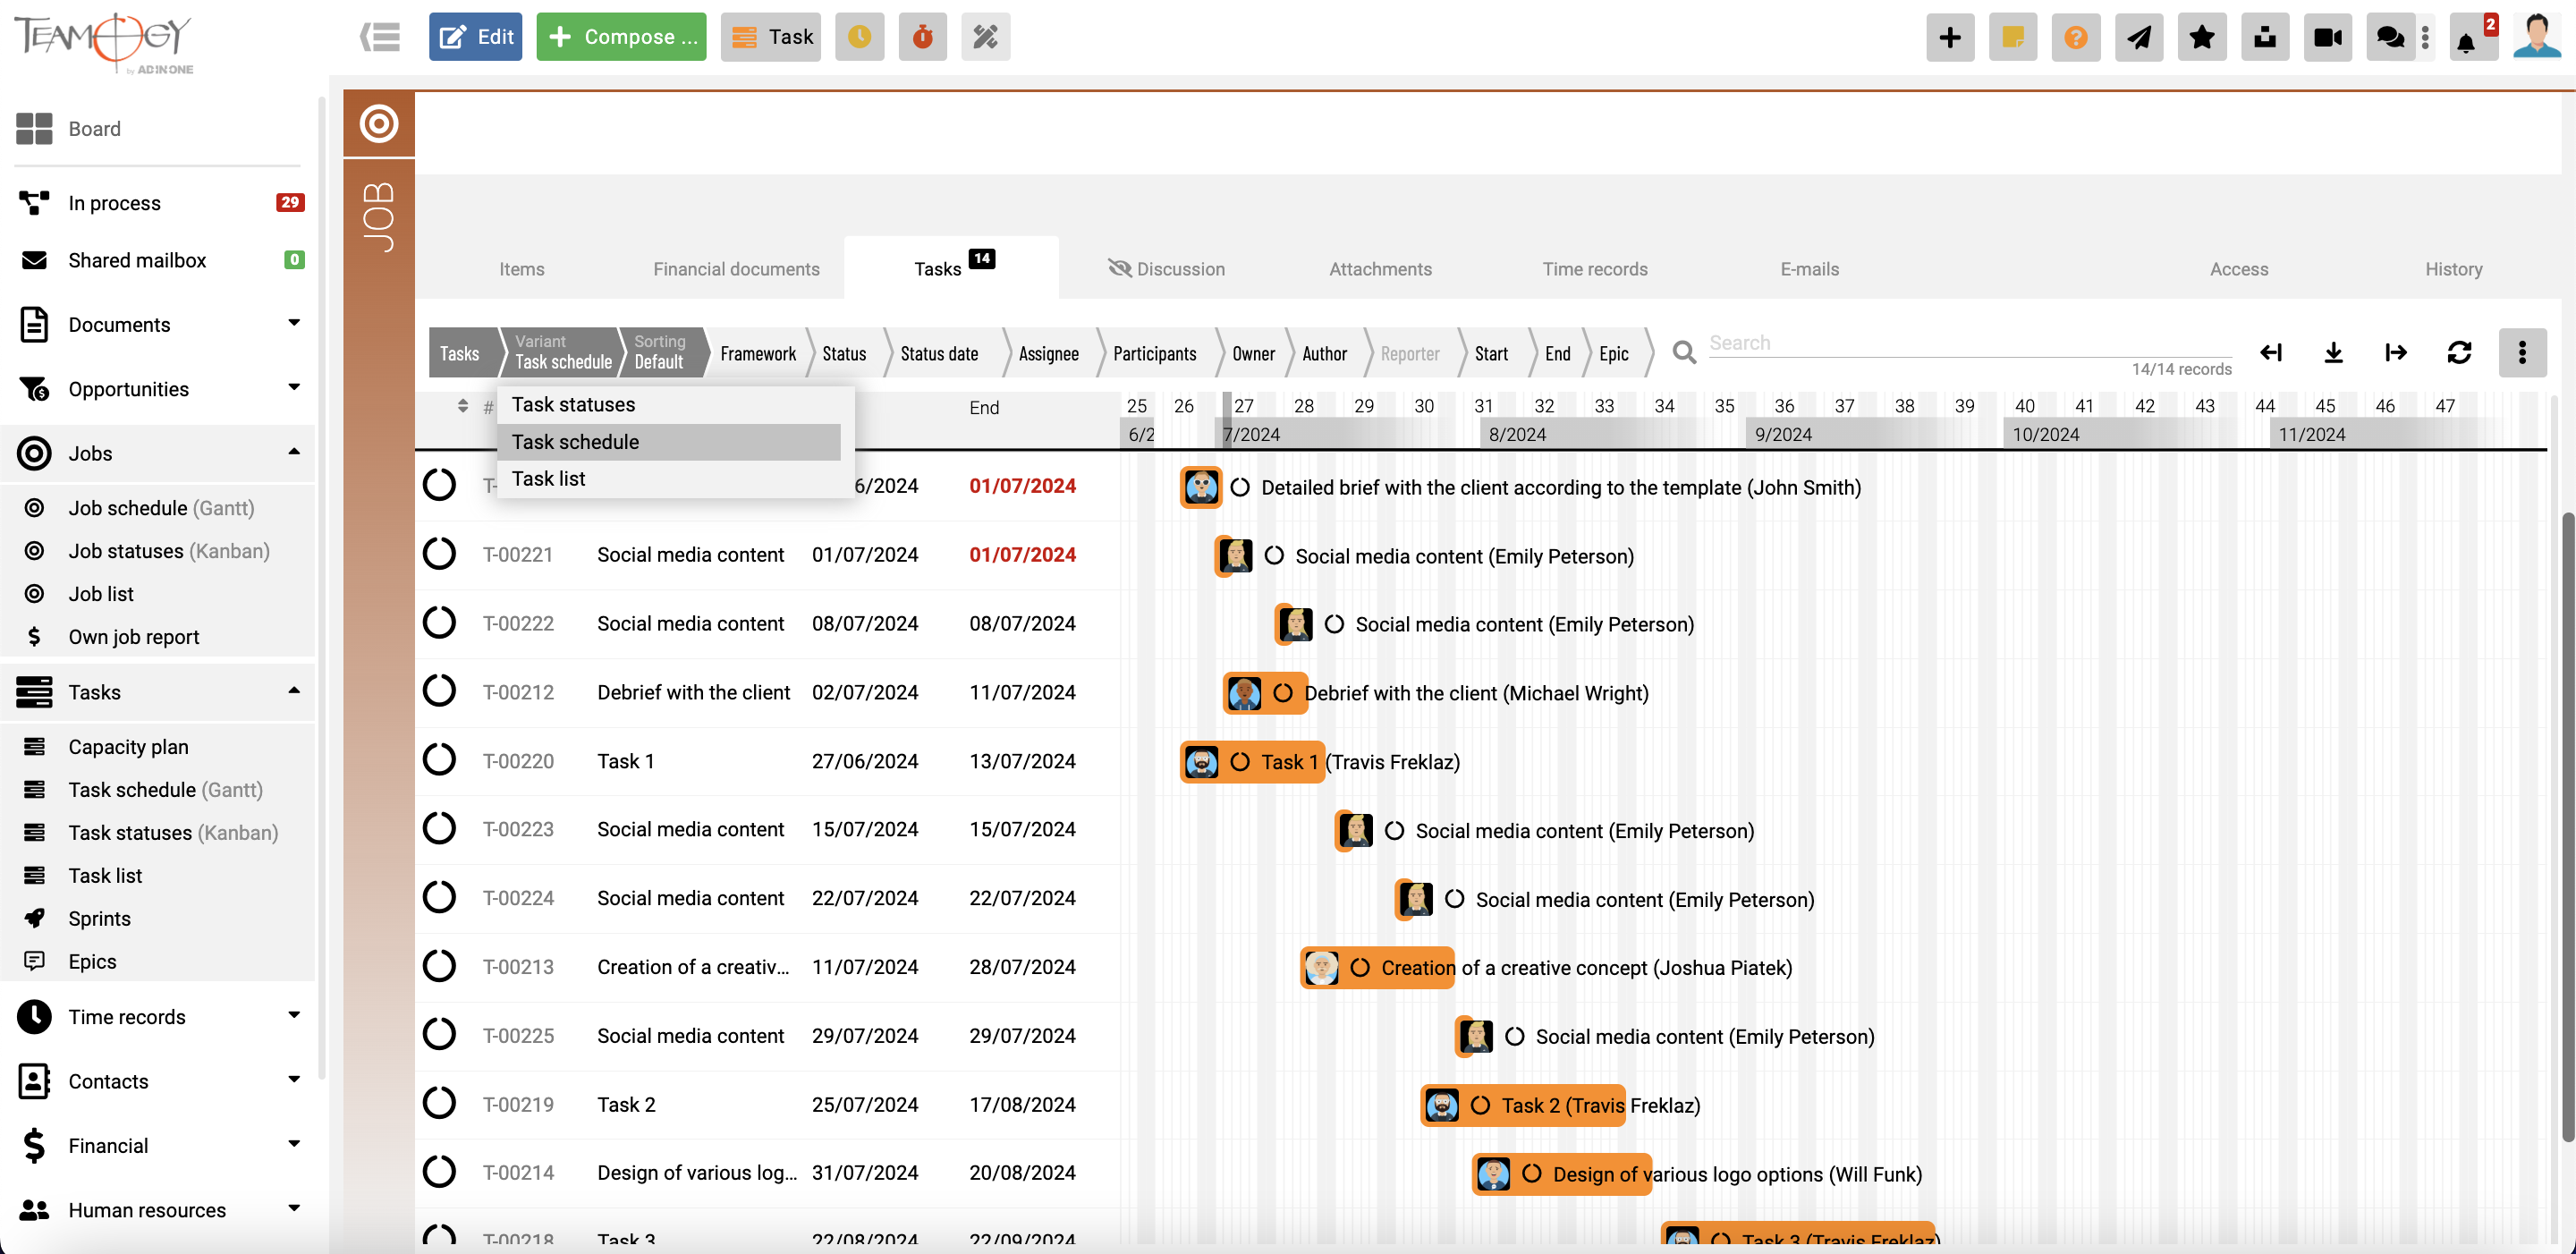Click Creation of a creative concept bar
Image resolution: width=2576 pixels, height=1254 pixels.
coord(1378,968)
